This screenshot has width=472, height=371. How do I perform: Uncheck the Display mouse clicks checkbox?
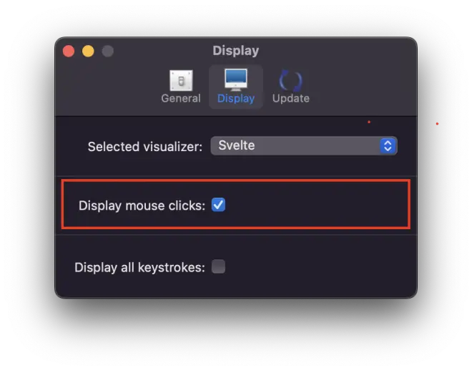pyautogui.click(x=218, y=205)
